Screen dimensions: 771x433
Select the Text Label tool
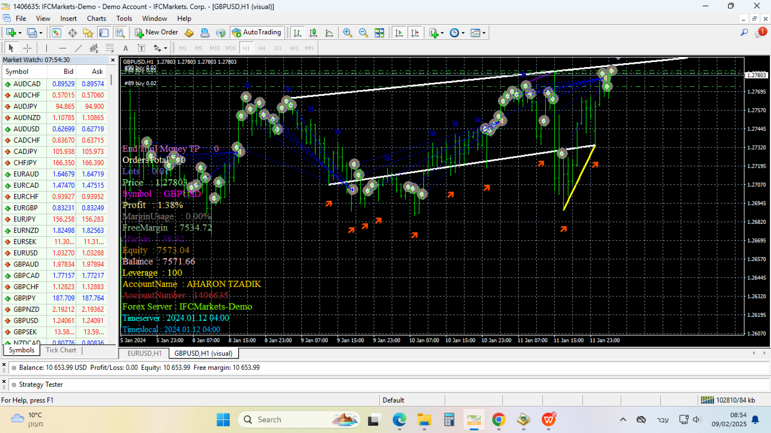tap(142, 48)
